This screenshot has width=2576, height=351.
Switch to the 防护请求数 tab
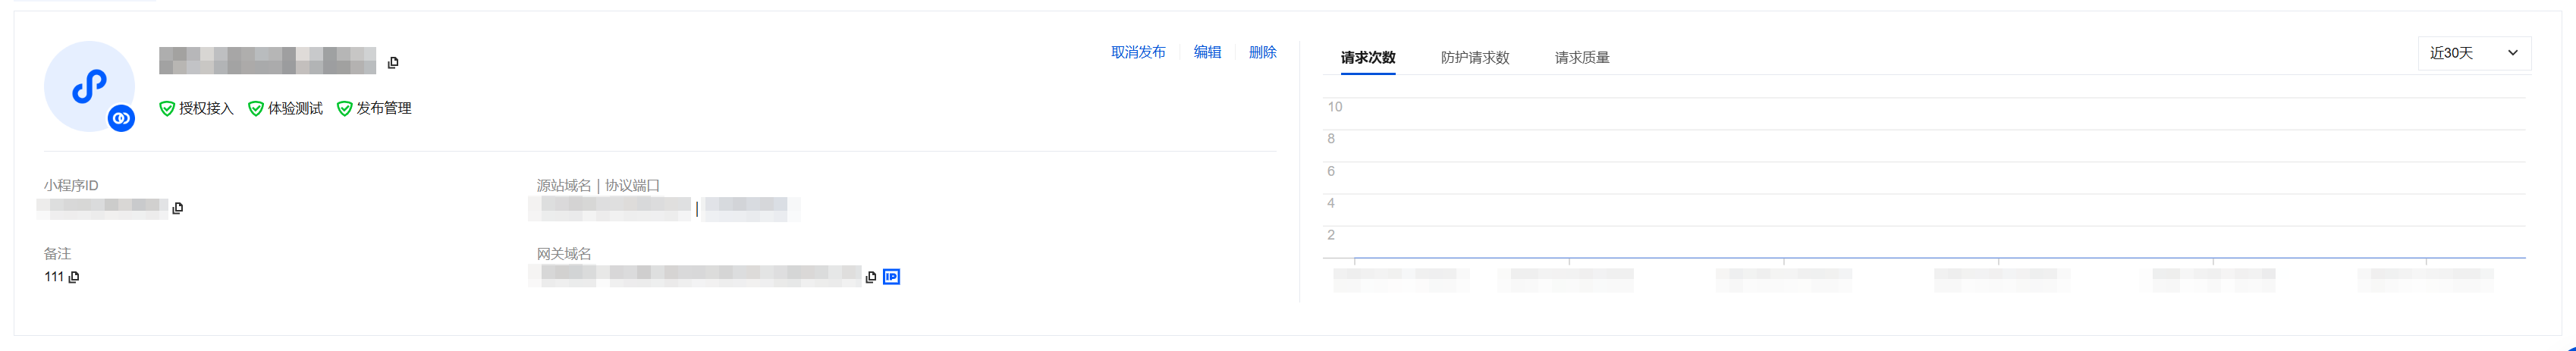coord(1475,58)
